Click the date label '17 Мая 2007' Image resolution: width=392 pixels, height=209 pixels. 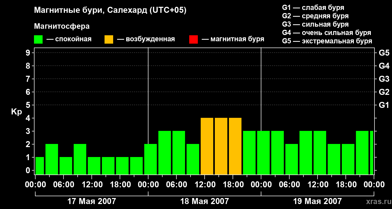92,201
